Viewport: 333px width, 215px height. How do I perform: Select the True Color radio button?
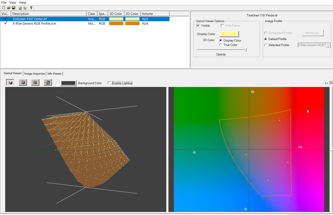click(x=221, y=45)
